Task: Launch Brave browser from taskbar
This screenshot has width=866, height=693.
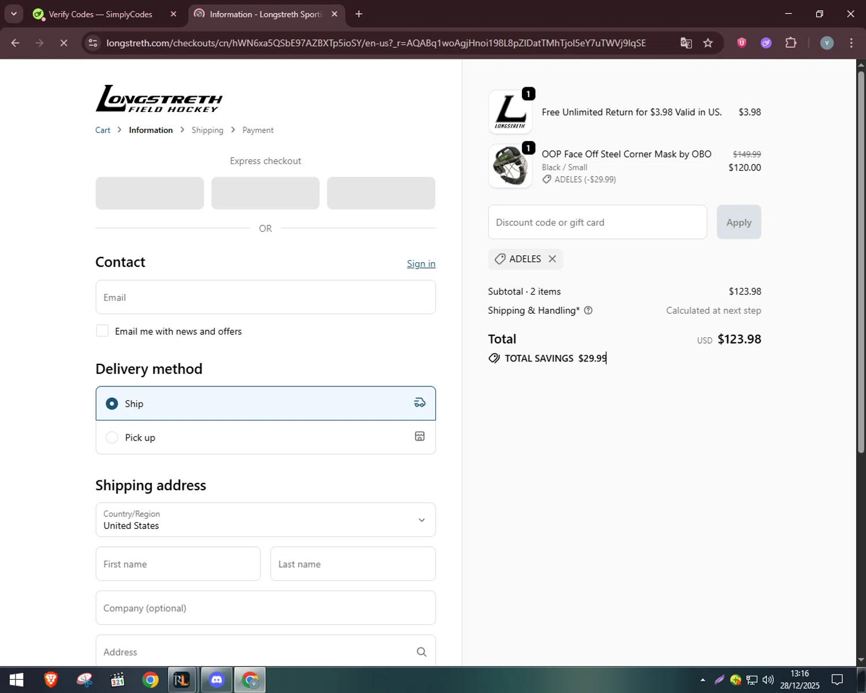Action: pyautogui.click(x=51, y=680)
